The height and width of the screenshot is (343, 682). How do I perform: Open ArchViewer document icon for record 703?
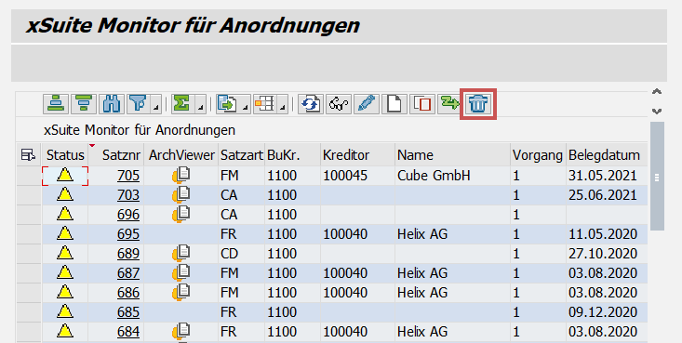[x=181, y=195]
